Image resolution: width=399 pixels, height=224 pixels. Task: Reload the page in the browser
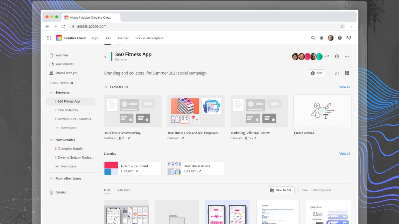pos(63,26)
